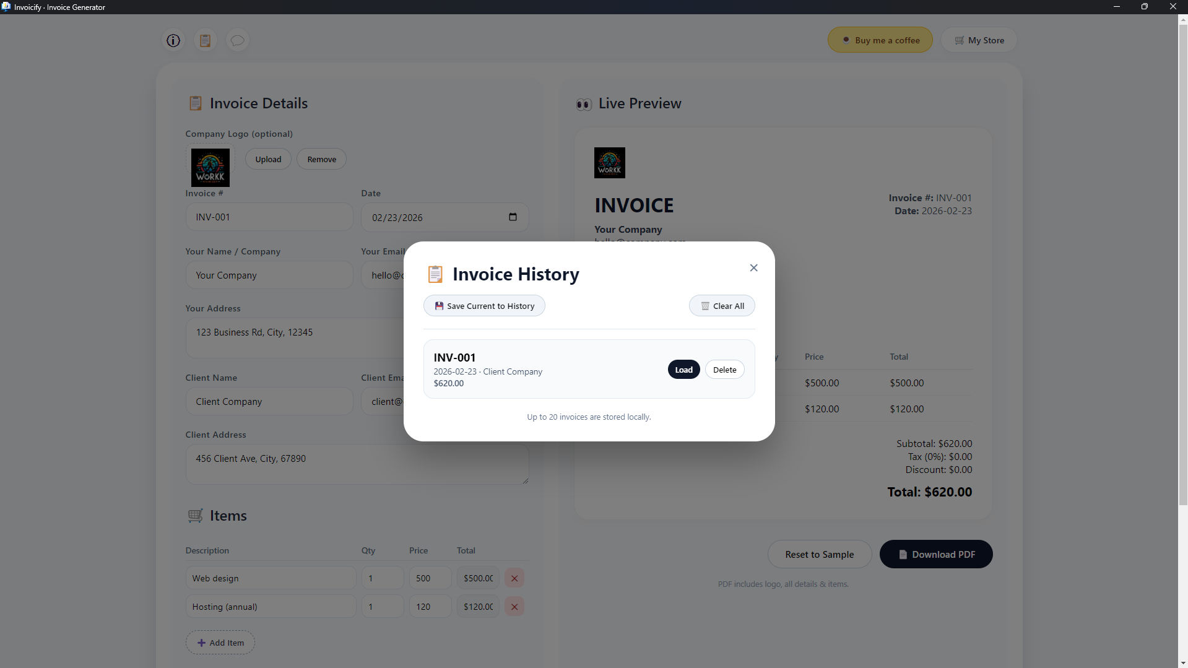Viewport: 1188px width, 668px height.
Task: Open the invoice history clipboard icon
Action: 206,40
